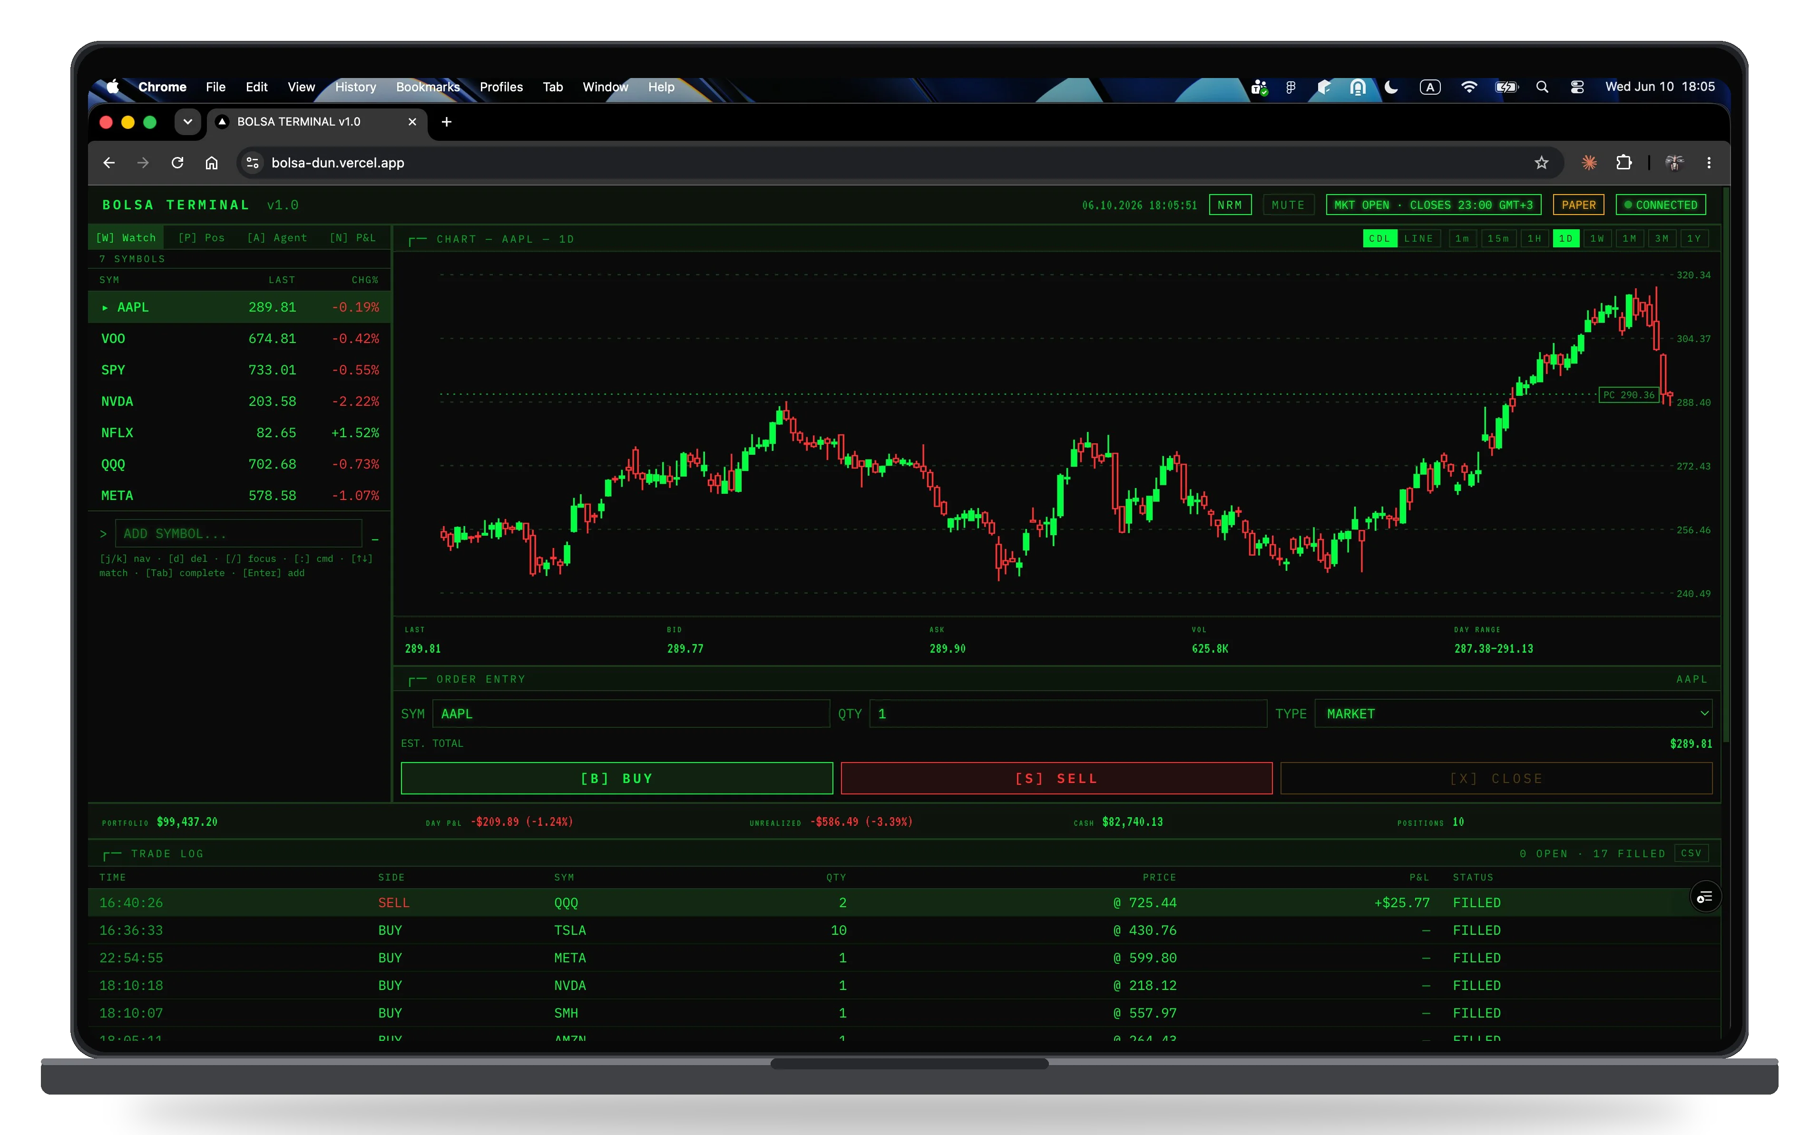Image resolution: width=1819 pixels, height=1135 pixels.
Task: Open the Apple menu
Action: (113, 87)
